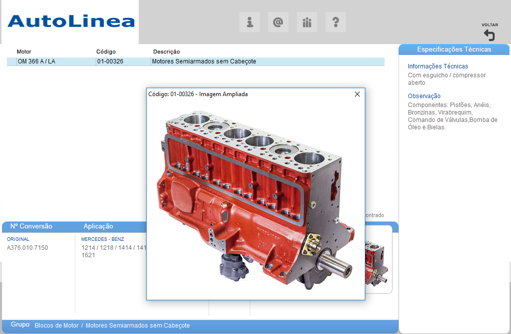Image resolution: width=511 pixels, height=334 pixels.
Task: Click the enlarged engine block image
Action: [x=255, y=198]
